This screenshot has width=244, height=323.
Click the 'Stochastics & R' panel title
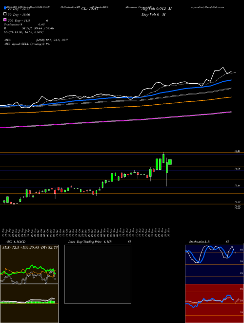pyautogui.click(x=200, y=242)
